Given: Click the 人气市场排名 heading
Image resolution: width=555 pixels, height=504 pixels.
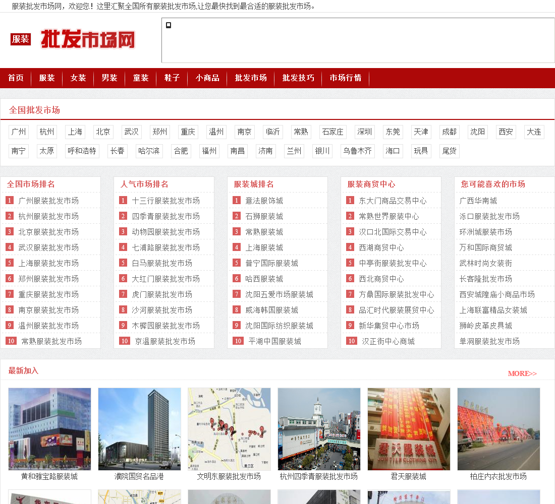Looking at the screenshot, I should [144, 184].
